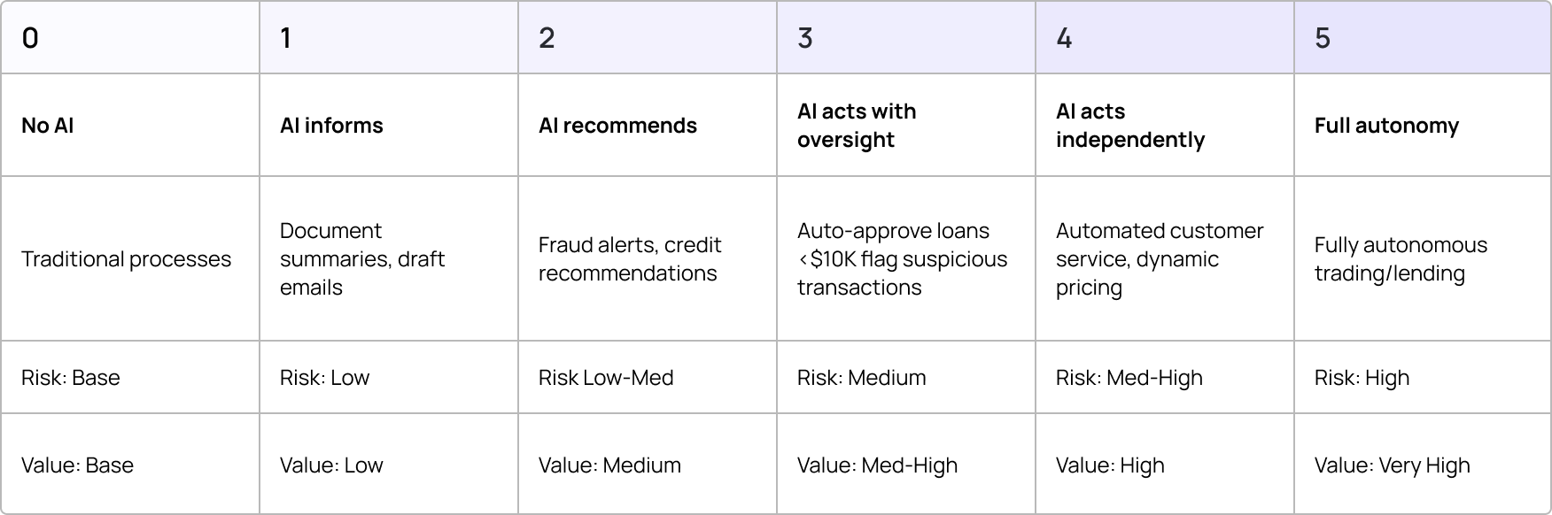The height and width of the screenshot is (515, 1552).
Task: Select the "Full autonomy" heading
Action: tap(1386, 126)
